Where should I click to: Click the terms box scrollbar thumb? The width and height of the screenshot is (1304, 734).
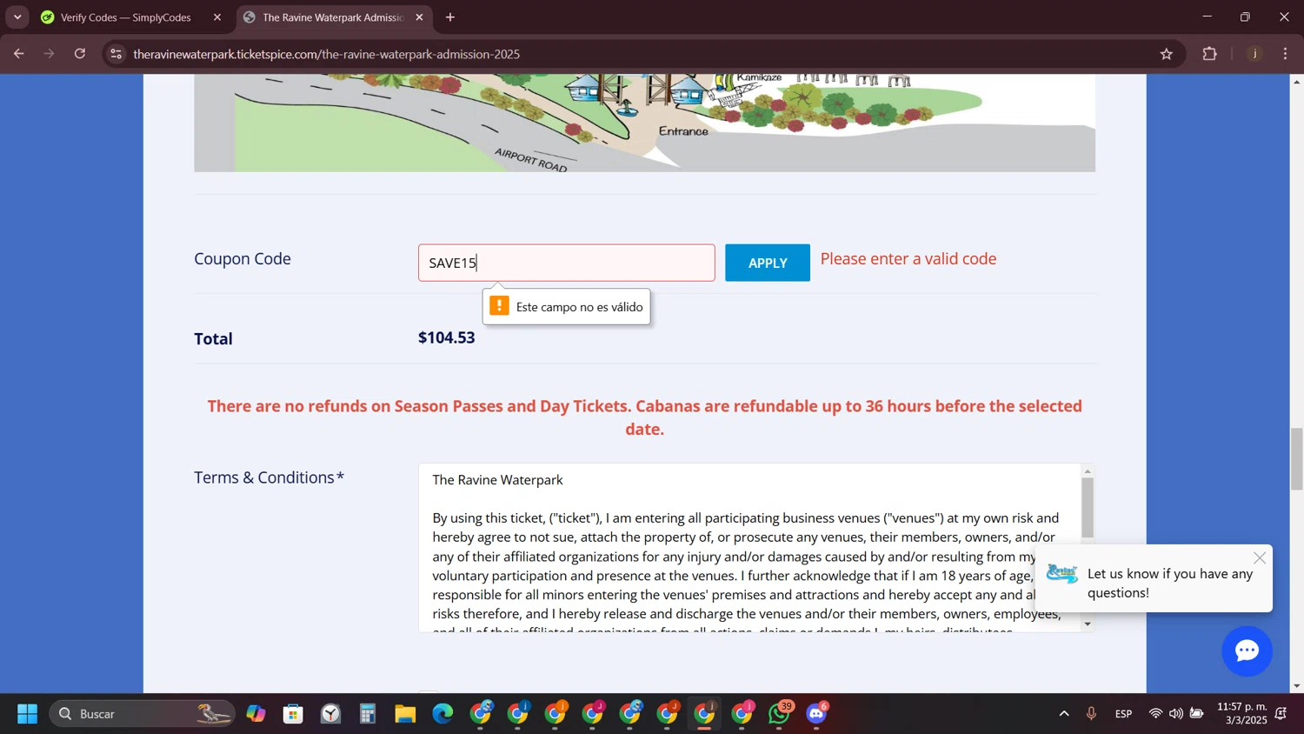[1088, 507]
